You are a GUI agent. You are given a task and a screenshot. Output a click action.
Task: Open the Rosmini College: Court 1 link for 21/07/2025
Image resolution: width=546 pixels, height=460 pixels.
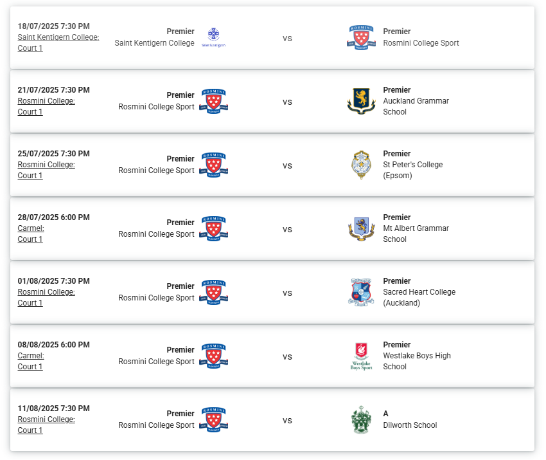coord(46,106)
